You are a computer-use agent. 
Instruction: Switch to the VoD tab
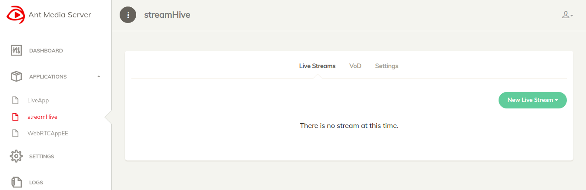tap(355, 66)
